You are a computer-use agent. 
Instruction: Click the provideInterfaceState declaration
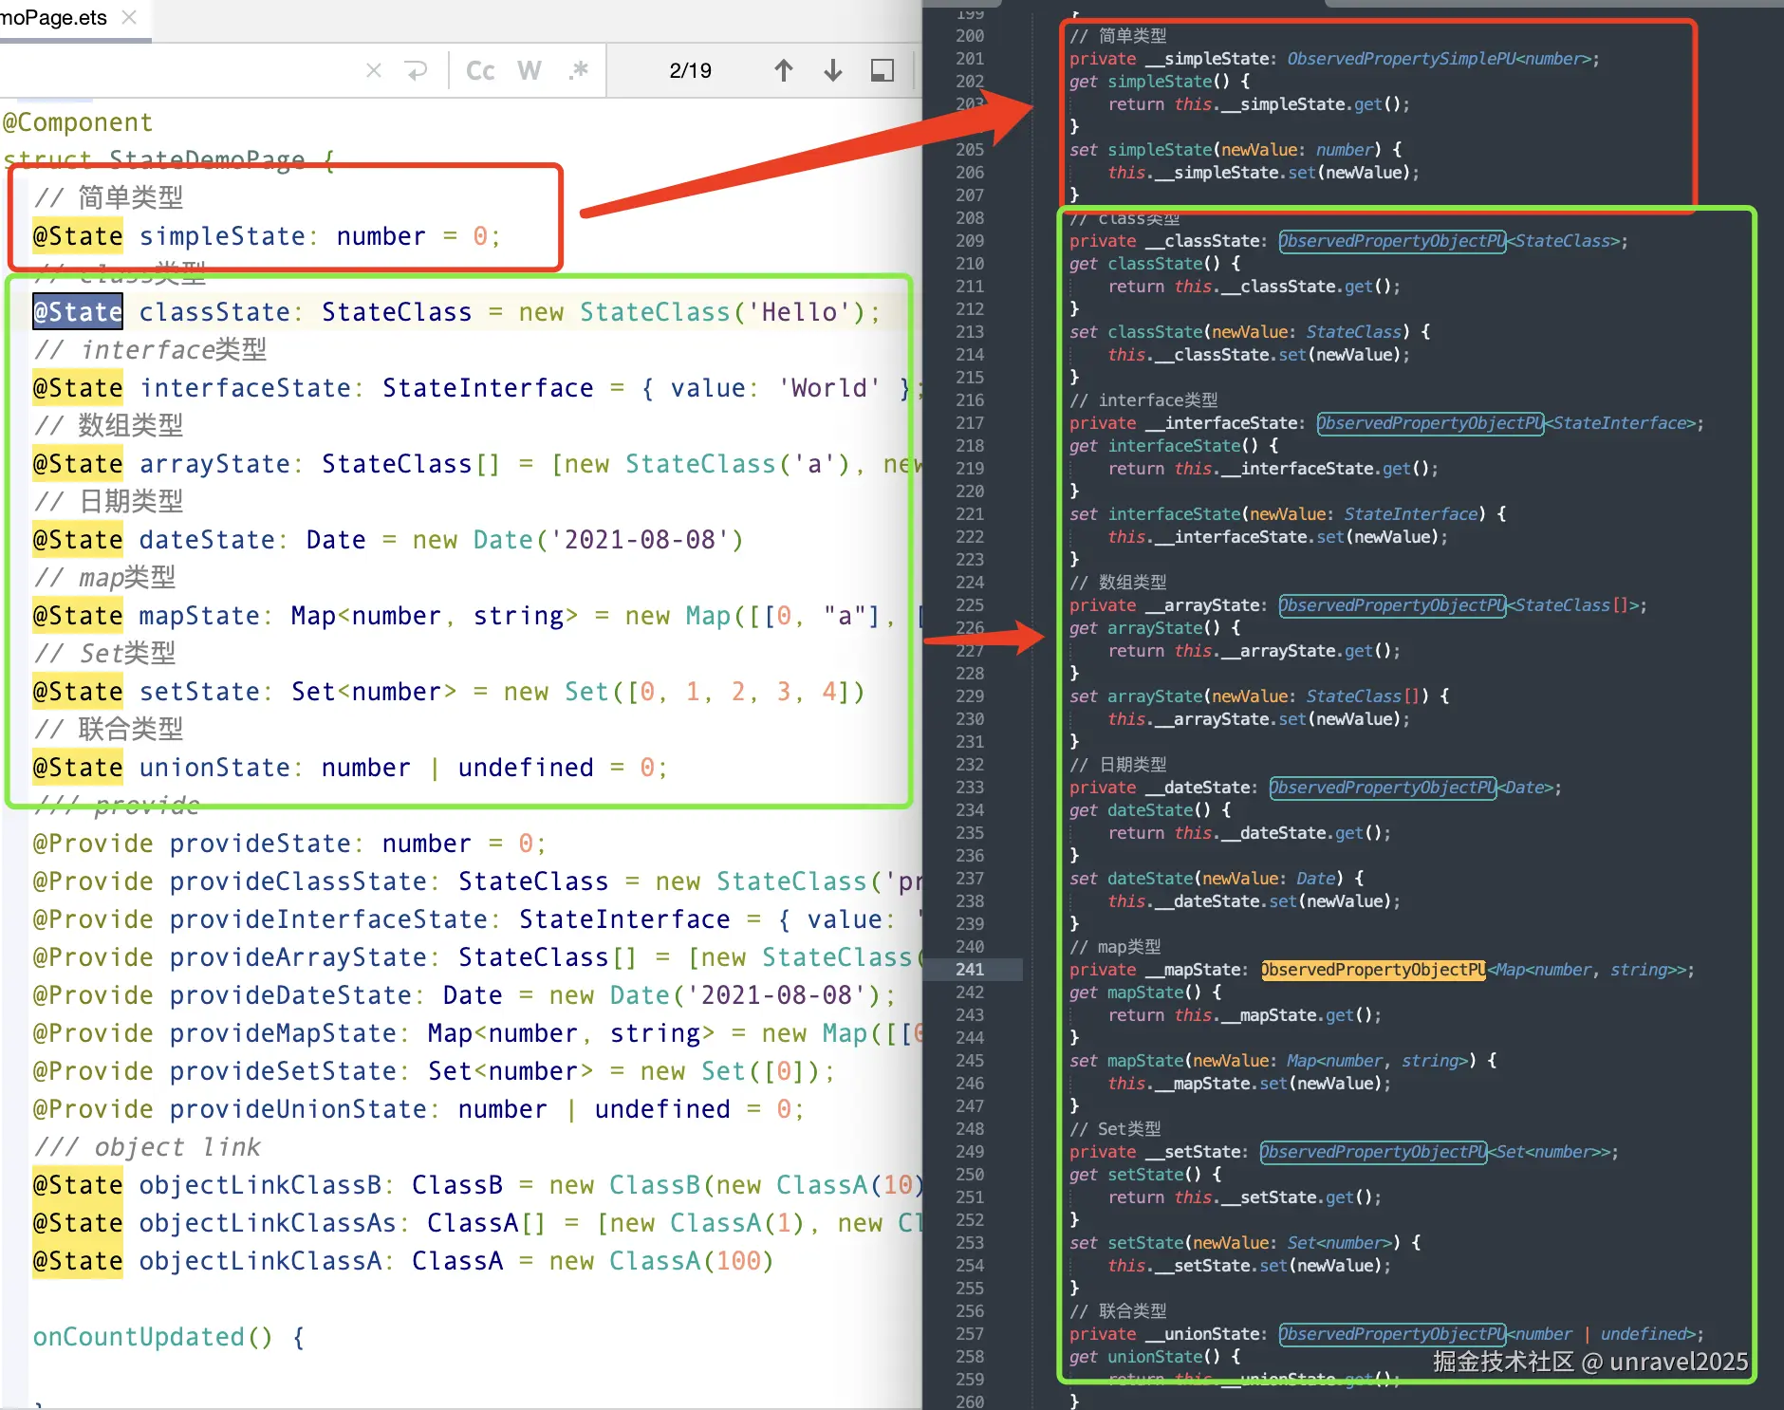point(476,919)
